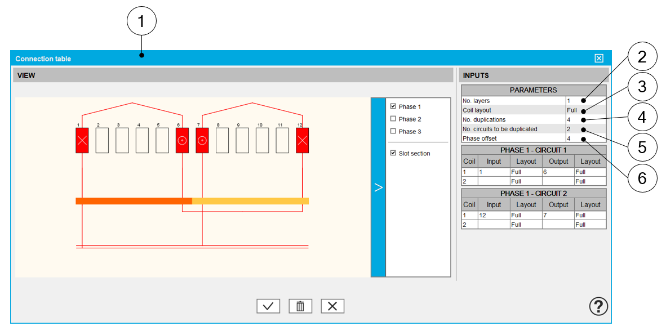The width and height of the screenshot is (666, 331).
Task: Select red dotted slot number 7
Action: 202,141
